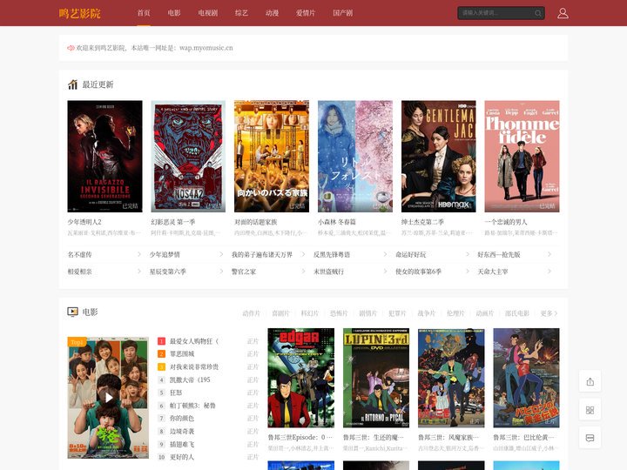
Task: Open the 一个忠诚的男人 poster
Action: (522, 157)
